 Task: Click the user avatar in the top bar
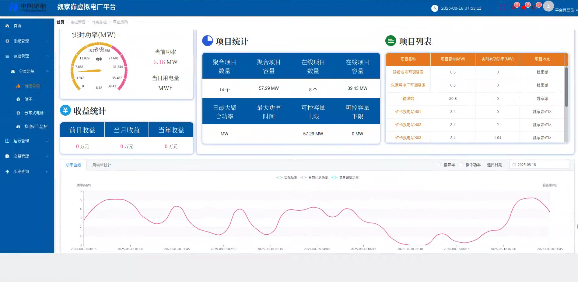(x=548, y=6)
